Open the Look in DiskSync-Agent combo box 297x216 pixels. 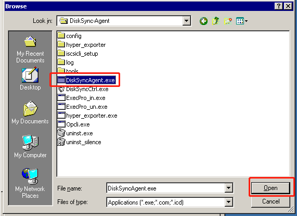[x=124, y=21]
